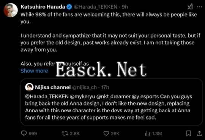Click the reply icon with 669 comments

tap(24, 133)
